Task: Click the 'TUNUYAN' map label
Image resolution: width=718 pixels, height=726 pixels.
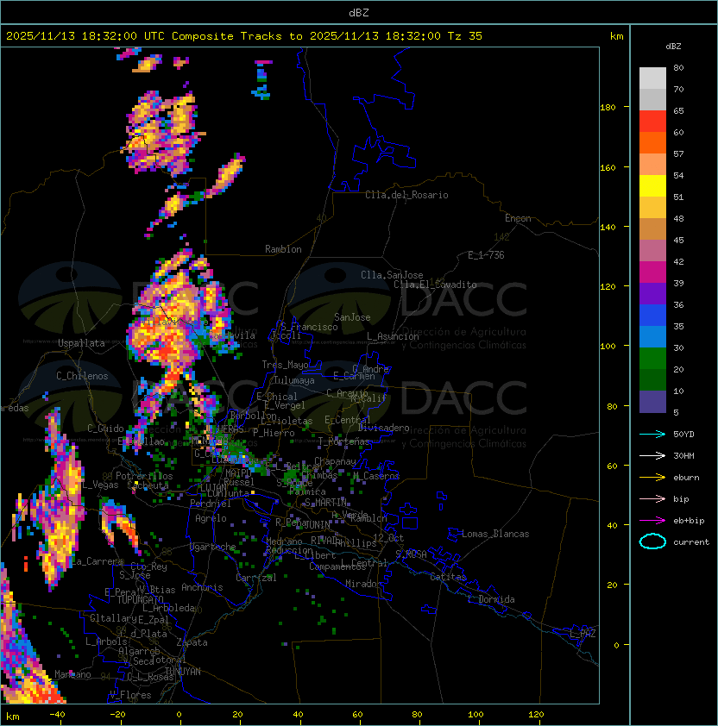Action: [183, 672]
